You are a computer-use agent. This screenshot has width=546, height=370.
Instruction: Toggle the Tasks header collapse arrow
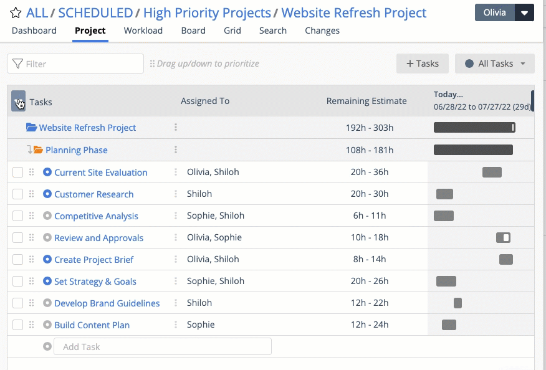[18, 102]
